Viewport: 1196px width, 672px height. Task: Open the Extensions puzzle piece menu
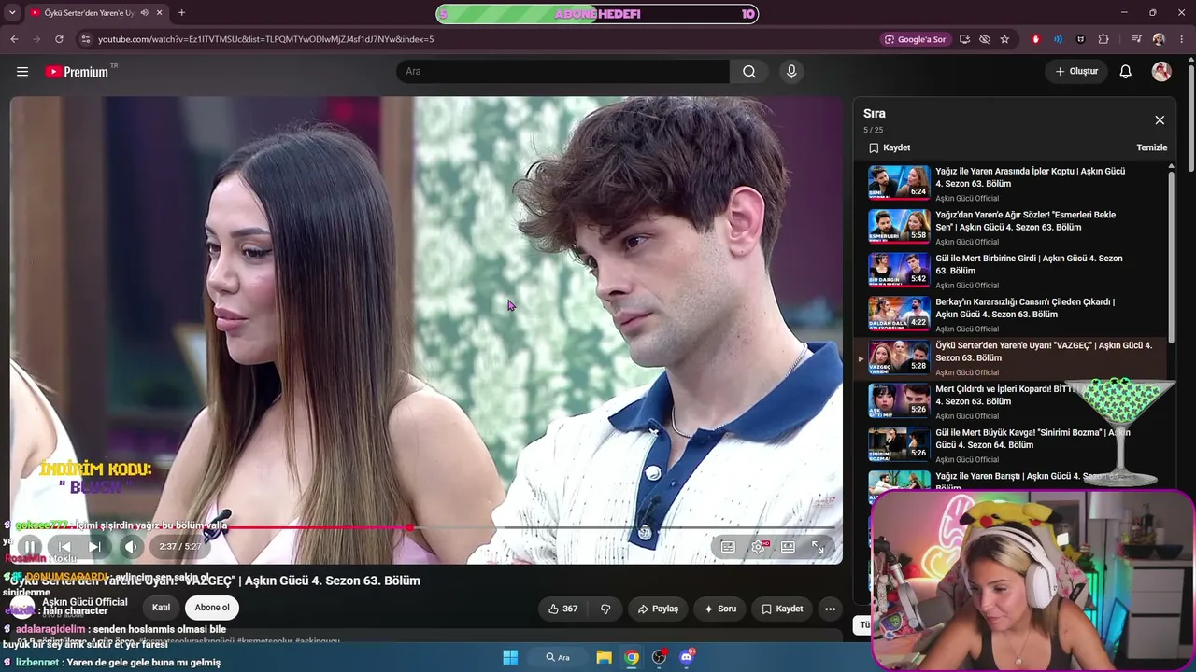[x=1103, y=39]
